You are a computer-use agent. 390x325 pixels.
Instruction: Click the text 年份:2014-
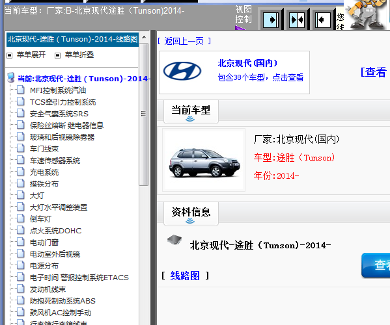coord(276,175)
